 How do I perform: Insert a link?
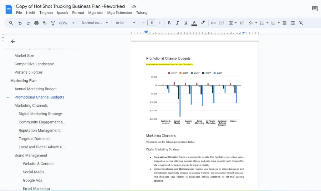[x=213, y=23]
